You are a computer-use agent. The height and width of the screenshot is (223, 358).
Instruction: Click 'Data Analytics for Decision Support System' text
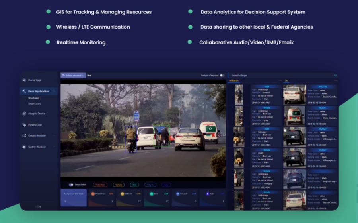pyautogui.click(x=253, y=12)
